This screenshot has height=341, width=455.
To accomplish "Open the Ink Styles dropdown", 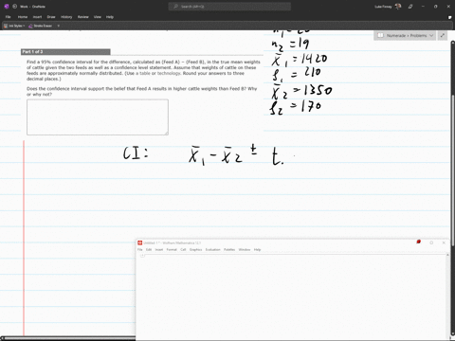I will [14, 26].
